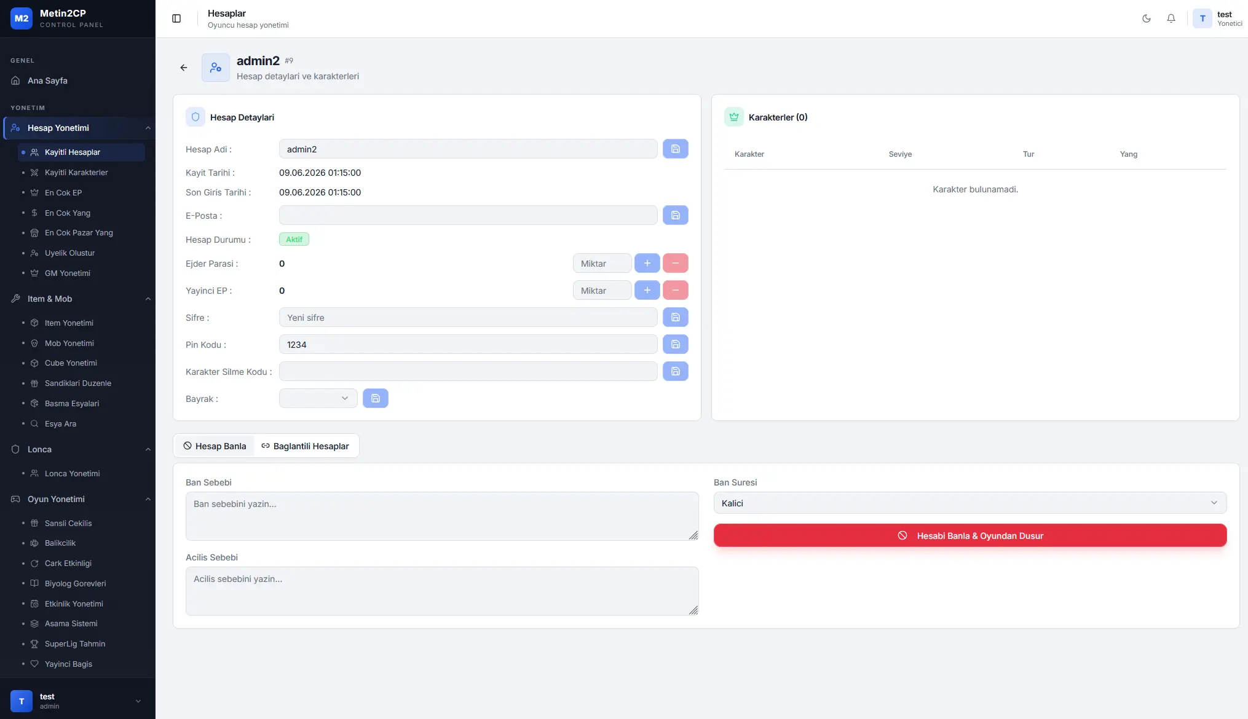Image resolution: width=1248 pixels, height=719 pixels.
Task: Open Etkinlik Yonetimi page
Action: pos(81,603)
